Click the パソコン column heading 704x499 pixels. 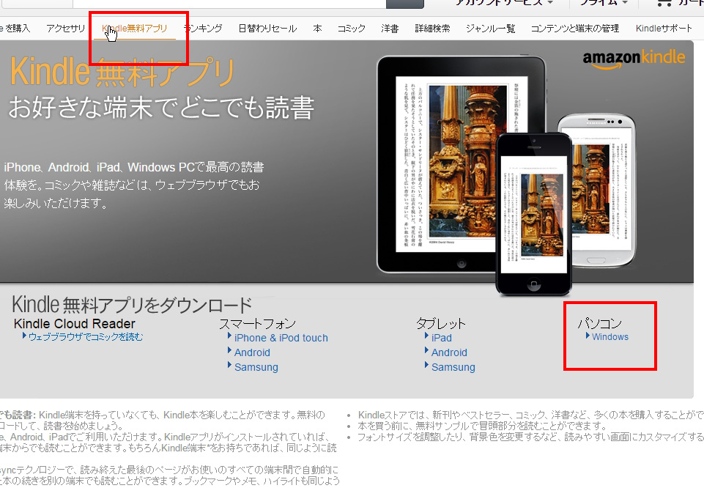[599, 323]
